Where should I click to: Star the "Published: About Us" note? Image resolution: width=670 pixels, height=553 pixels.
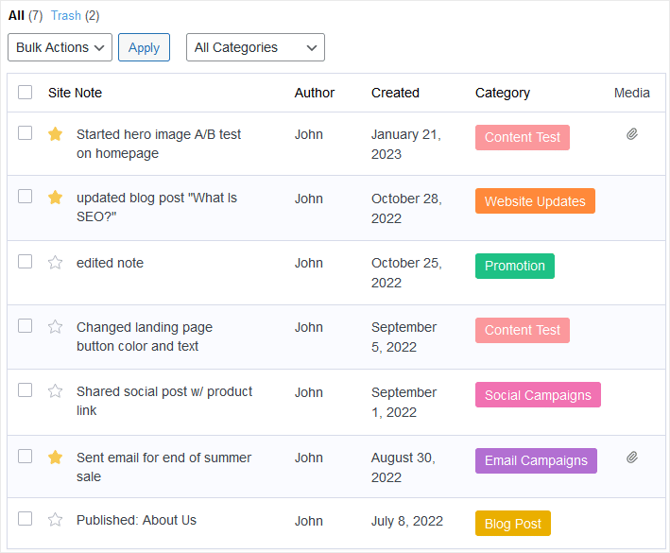55,520
